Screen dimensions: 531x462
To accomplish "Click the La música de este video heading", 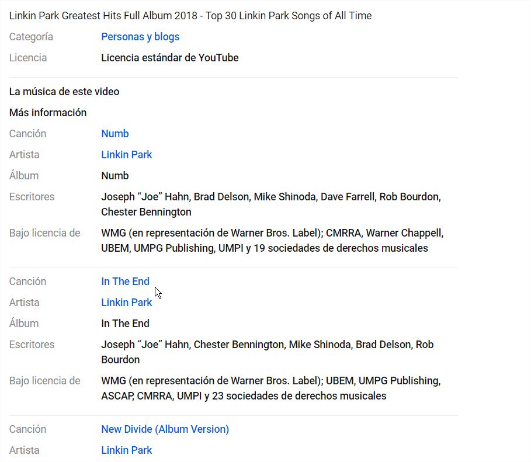I will tap(64, 92).
